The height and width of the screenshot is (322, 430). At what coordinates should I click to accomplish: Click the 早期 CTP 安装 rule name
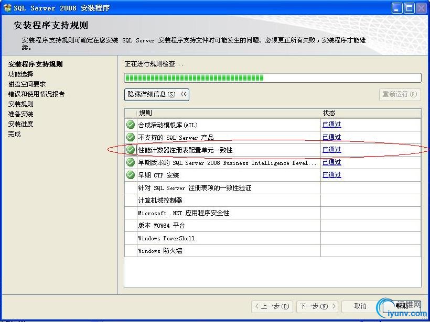tap(158, 175)
